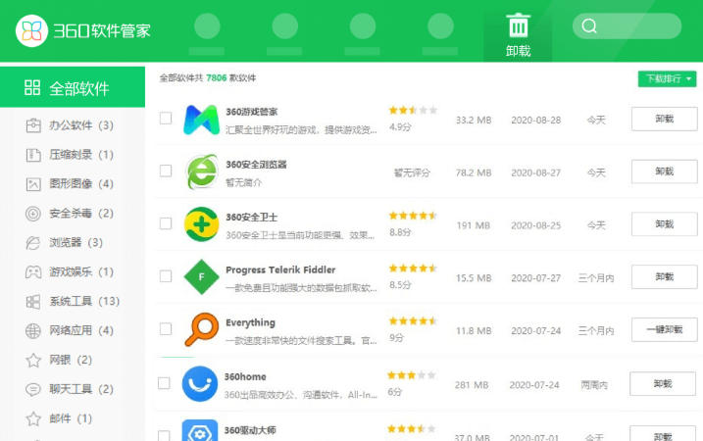Image resolution: width=703 pixels, height=441 pixels.
Task: Uninstall 360安全卫士 with its 卸载 button
Action: pos(664,224)
